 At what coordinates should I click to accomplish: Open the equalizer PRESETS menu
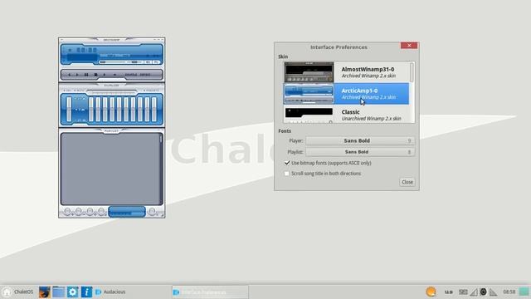click(151, 91)
